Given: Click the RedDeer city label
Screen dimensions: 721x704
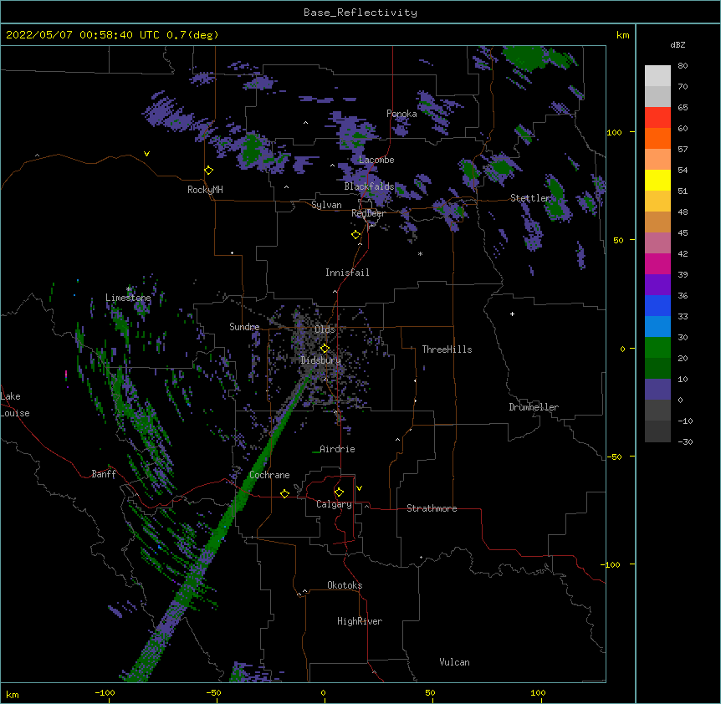Looking at the screenshot, I should tap(368, 213).
